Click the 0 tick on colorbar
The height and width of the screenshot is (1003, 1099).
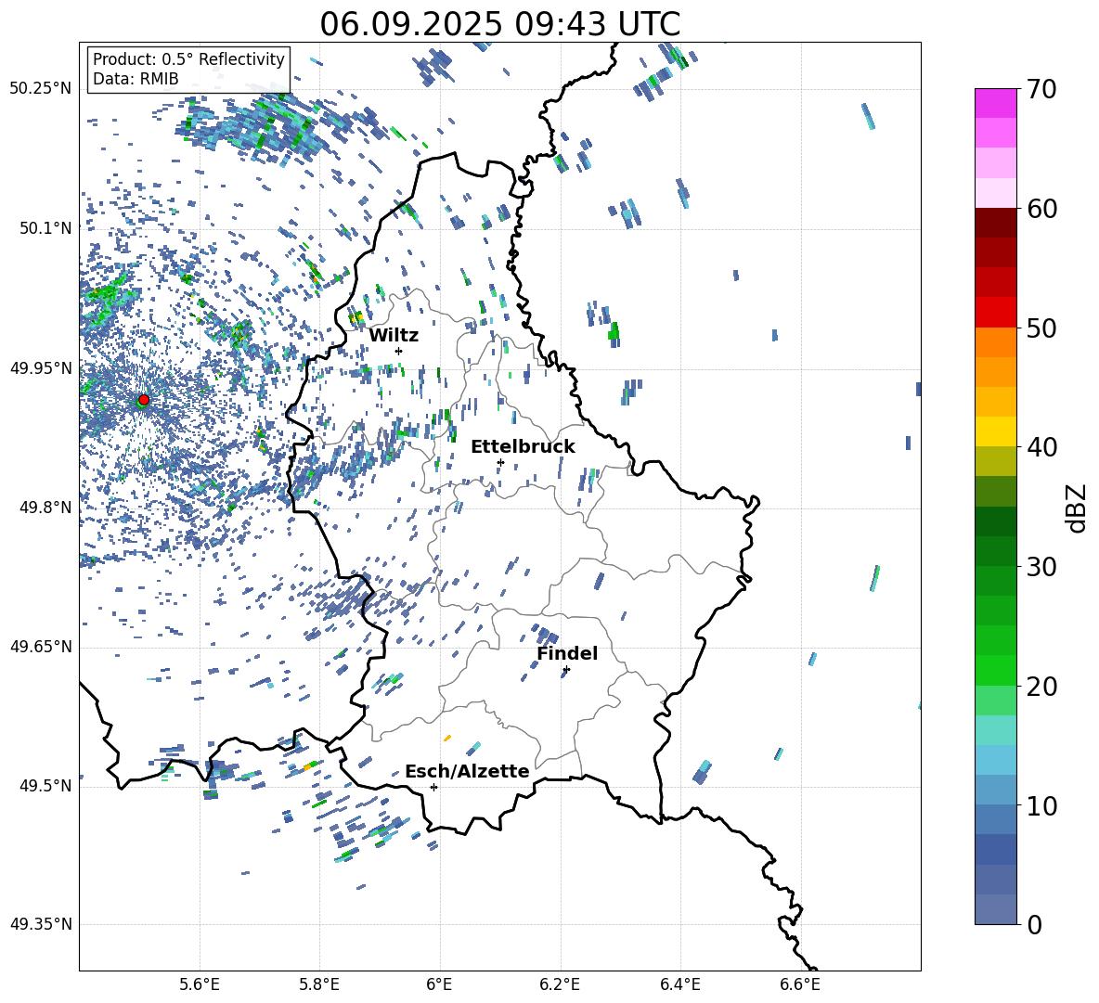1035,924
